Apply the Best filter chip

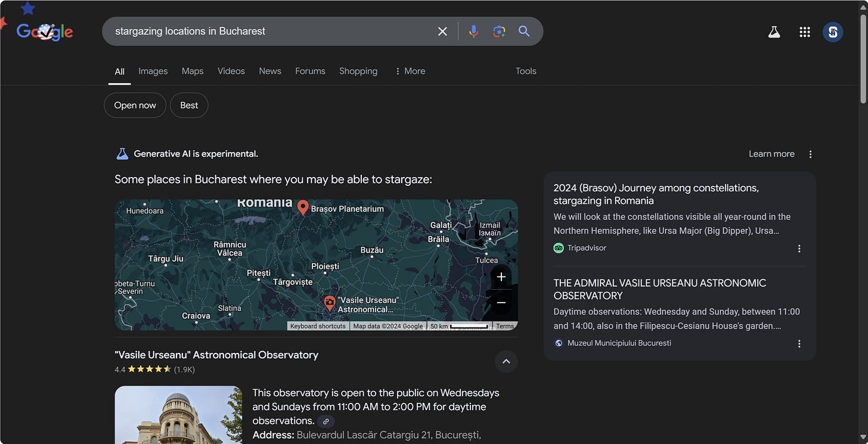pyautogui.click(x=189, y=105)
